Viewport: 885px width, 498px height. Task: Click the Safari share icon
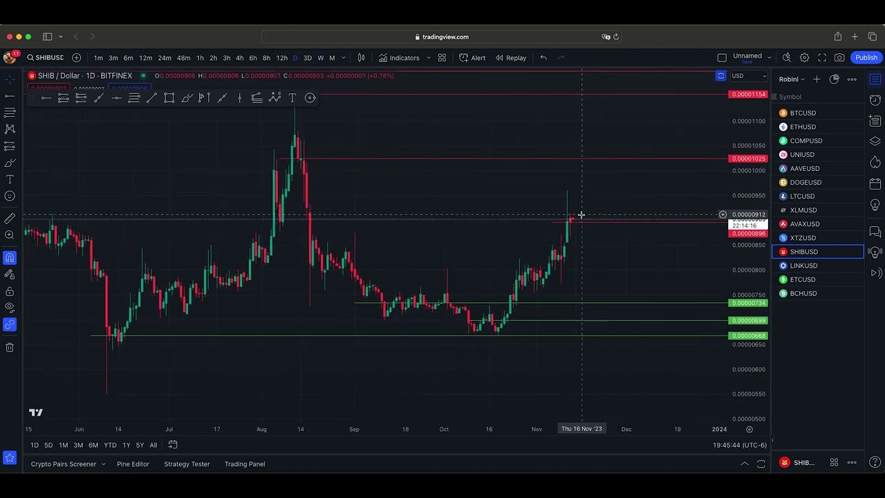coord(838,37)
